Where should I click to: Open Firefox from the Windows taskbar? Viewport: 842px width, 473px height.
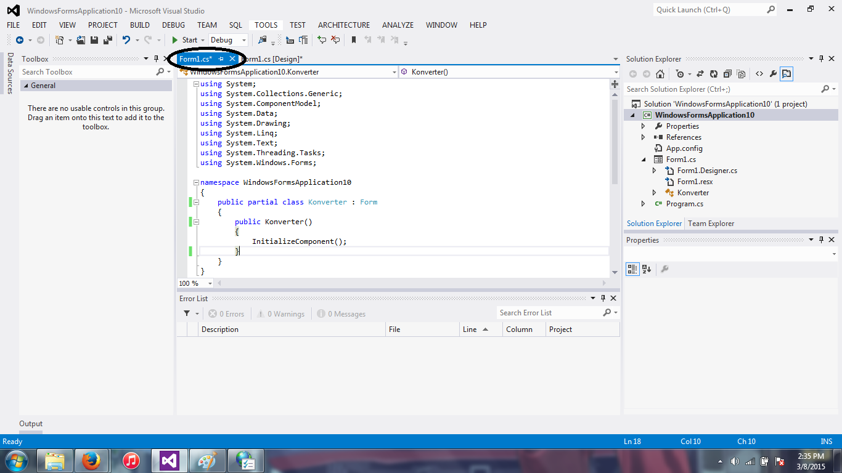(x=91, y=460)
